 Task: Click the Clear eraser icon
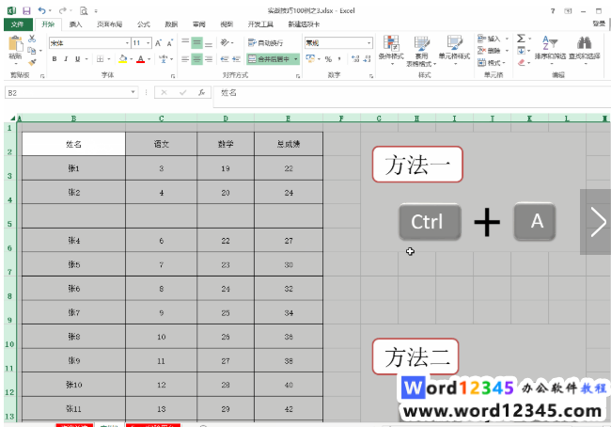521,62
